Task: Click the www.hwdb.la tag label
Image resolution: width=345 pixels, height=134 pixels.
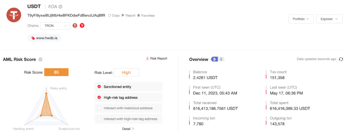Action: [44, 38]
